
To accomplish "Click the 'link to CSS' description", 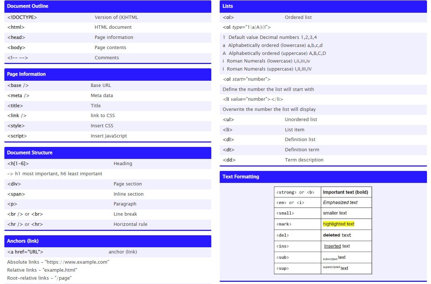I will 103,116.
